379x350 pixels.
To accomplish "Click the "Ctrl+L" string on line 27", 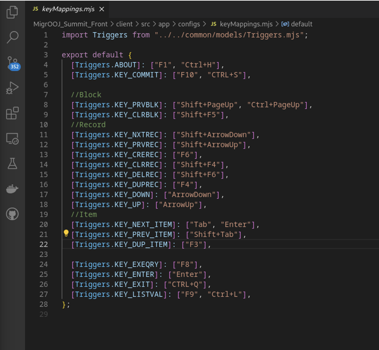I will (x=225, y=294).
